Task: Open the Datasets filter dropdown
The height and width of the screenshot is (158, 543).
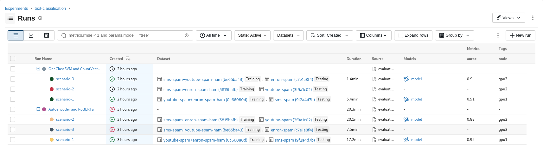Action: pyautogui.click(x=288, y=35)
